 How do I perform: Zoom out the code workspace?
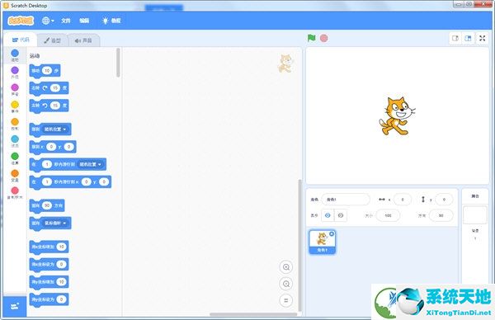tap(286, 284)
